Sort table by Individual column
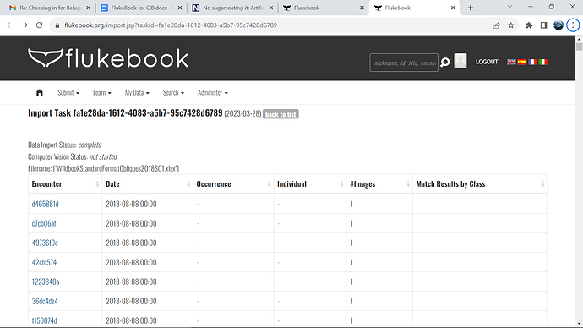The width and height of the screenshot is (583, 328). (310, 183)
